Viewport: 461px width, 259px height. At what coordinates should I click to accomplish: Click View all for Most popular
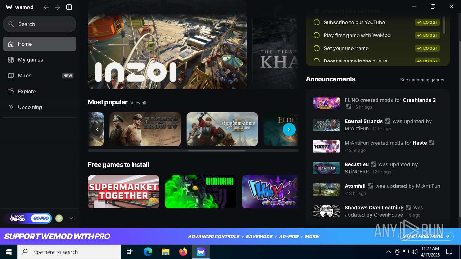click(x=138, y=103)
